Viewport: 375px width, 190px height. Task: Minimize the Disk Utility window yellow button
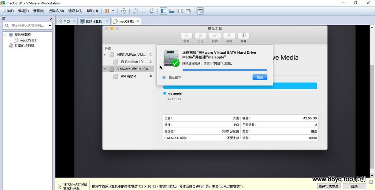pyautogui.click(x=112, y=28)
